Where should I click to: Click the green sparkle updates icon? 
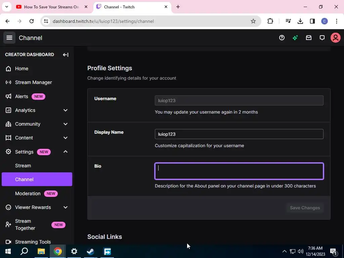tap(295, 38)
